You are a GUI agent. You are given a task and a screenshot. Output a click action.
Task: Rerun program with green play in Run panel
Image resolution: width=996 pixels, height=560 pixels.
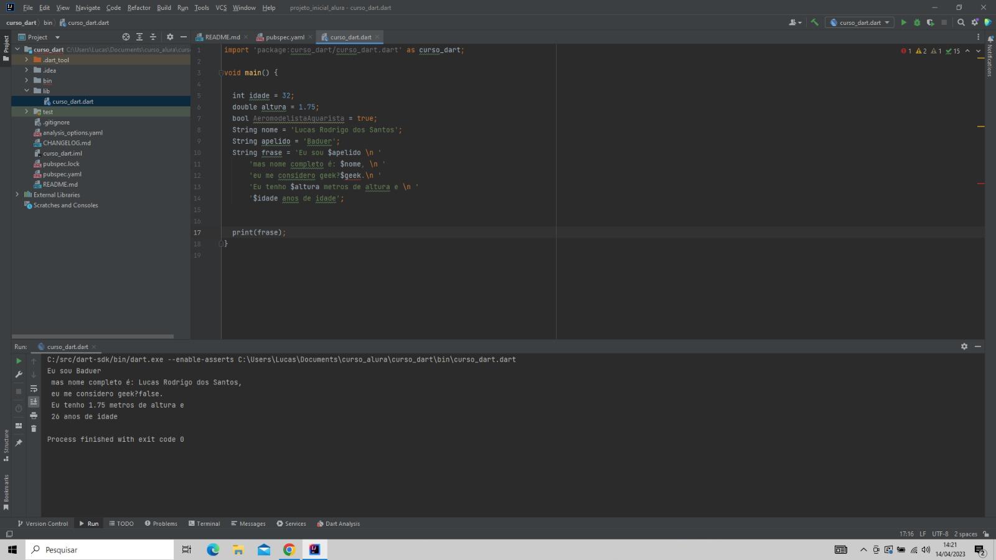click(x=19, y=361)
